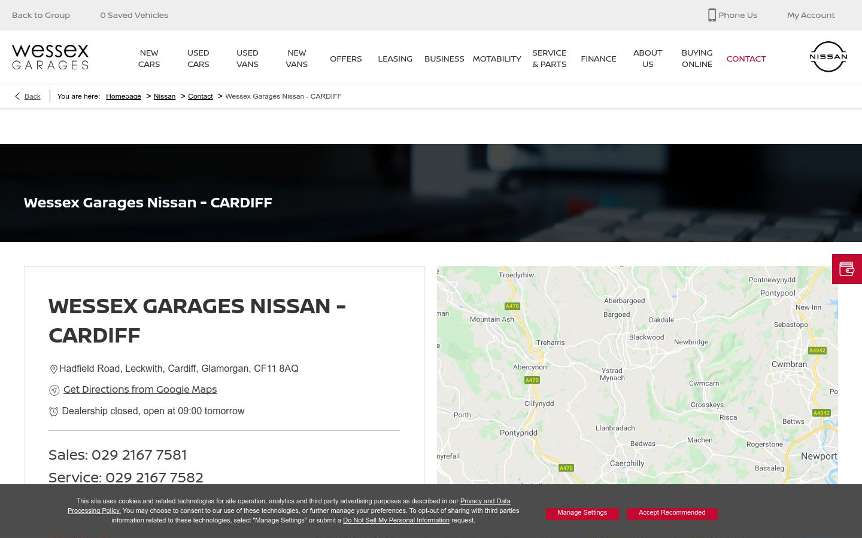
Task: Open Buying Online menu item
Action: point(697,59)
